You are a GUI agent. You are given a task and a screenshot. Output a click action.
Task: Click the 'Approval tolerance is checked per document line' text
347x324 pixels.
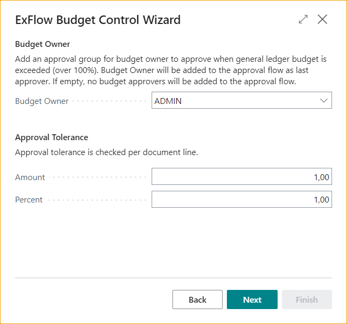tap(106, 152)
